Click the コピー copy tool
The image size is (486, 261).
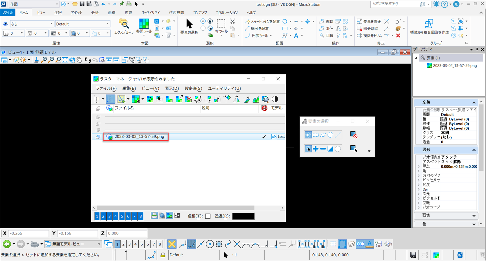click(326, 29)
